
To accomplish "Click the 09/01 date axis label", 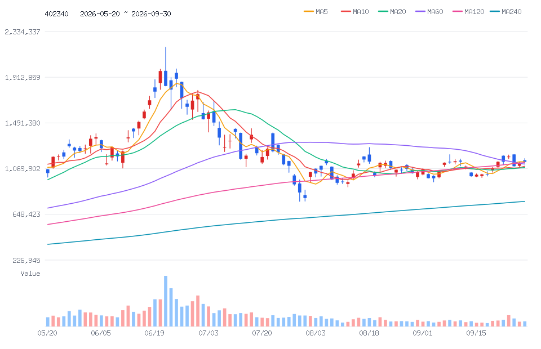I will [423, 333].
